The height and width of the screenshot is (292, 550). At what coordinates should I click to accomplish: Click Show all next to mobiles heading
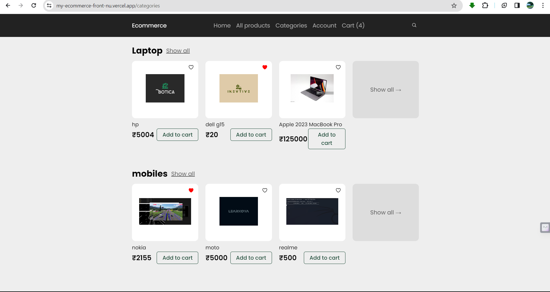183,174
